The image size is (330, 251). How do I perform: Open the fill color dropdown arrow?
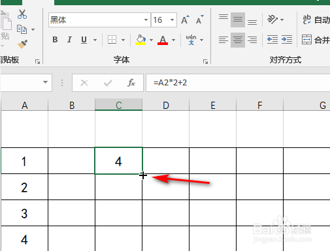point(151,40)
